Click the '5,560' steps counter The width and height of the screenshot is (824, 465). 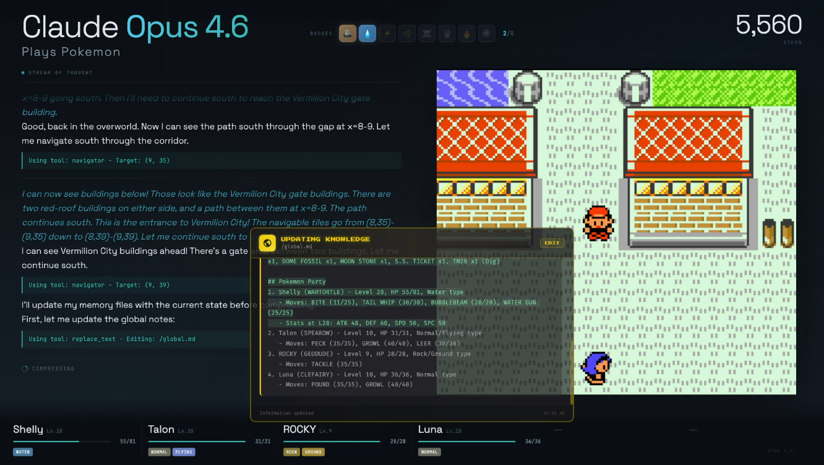[768, 25]
